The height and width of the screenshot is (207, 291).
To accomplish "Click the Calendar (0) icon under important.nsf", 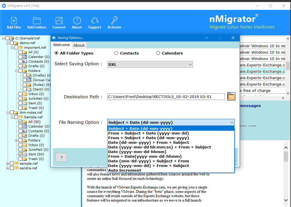I will click(25, 57).
